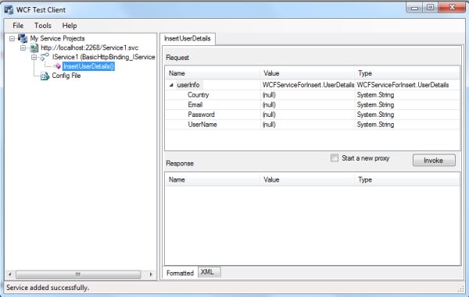Viewport: 469px width, 297px height.
Task: Select IService1 (BasicHttpBinding) node label
Action: tap(103, 57)
